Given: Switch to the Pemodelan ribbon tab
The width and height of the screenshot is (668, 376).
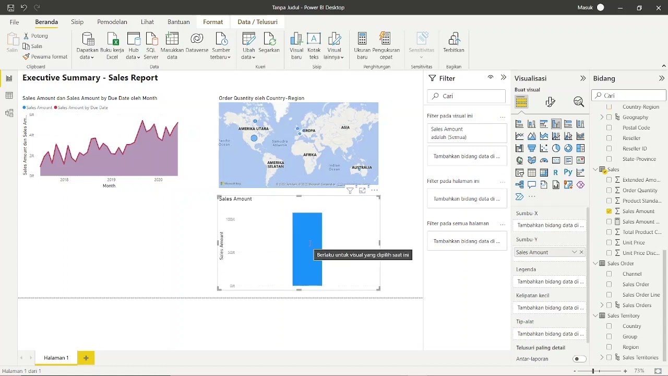Looking at the screenshot, I should click(x=112, y=22).
